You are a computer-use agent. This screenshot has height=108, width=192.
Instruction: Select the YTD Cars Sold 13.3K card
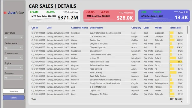[x=164, y=16]
